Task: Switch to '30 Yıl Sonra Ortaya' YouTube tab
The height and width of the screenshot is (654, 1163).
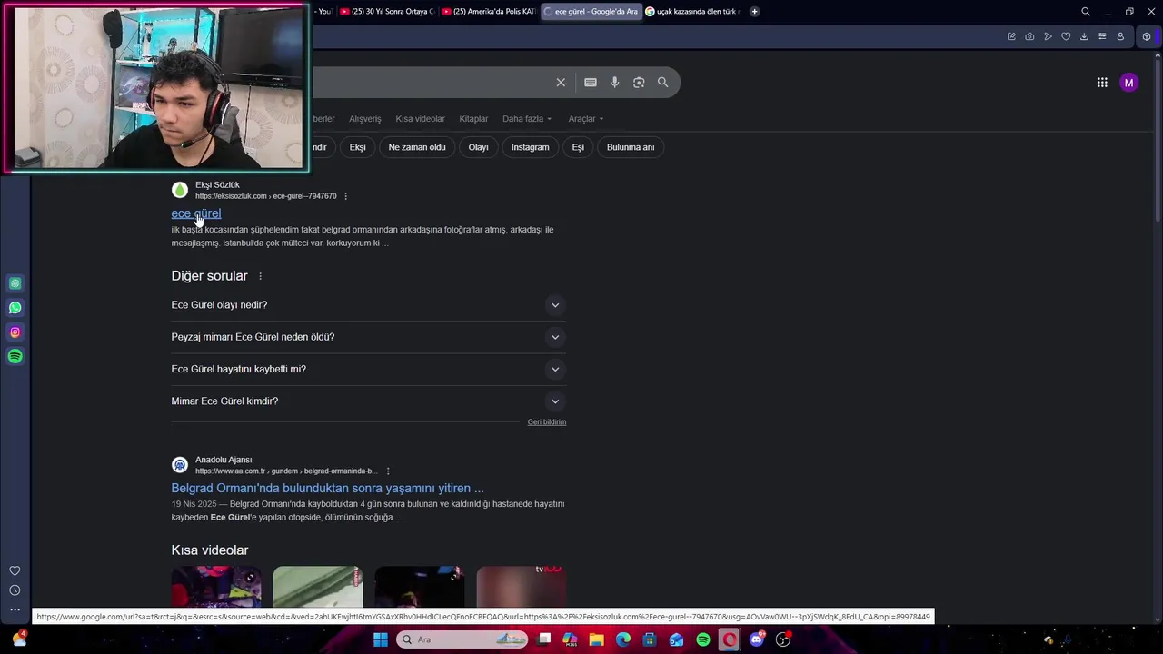Action: 387,12
